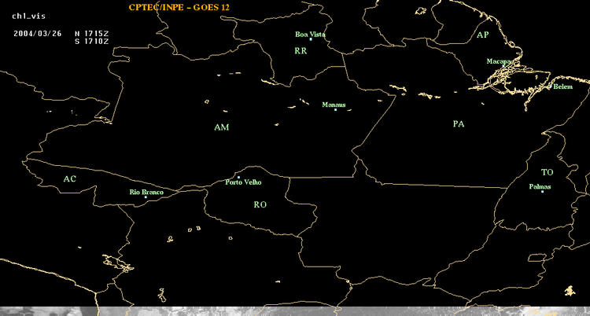
Task: Click the PA state abbreviation
Action: tap(459, 123)
